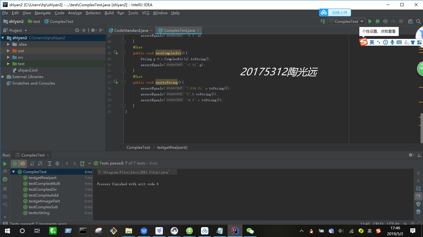
Task: Collapse the shiyan2 project root
Action: (3, 38)
